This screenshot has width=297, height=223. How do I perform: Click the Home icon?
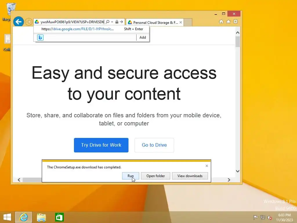[x=221, y=21]
